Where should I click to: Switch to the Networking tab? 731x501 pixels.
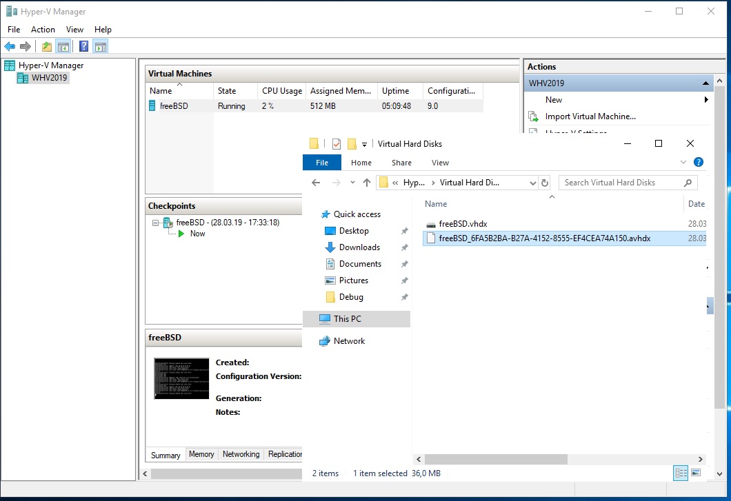(241, 454)
